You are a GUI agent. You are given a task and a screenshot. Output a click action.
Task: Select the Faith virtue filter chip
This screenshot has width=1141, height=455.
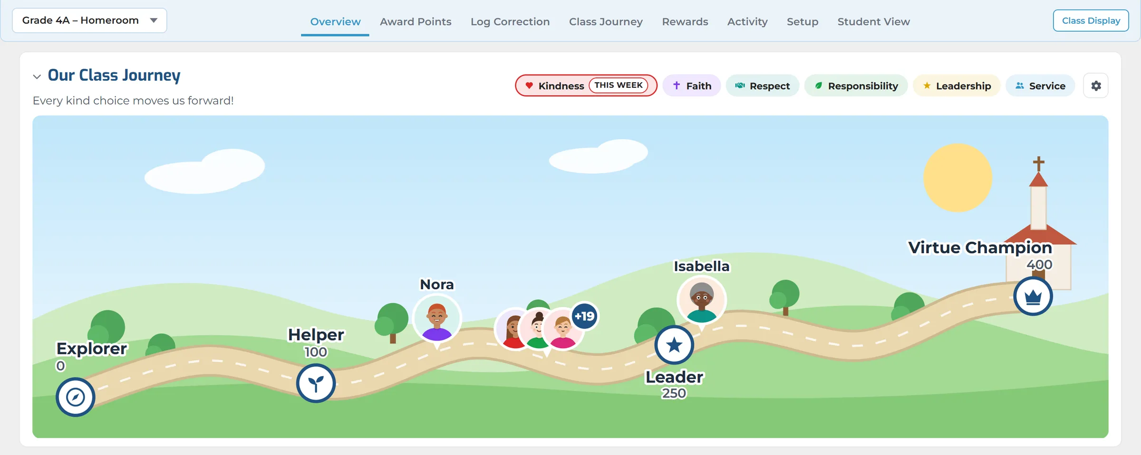tap(692, 85)
